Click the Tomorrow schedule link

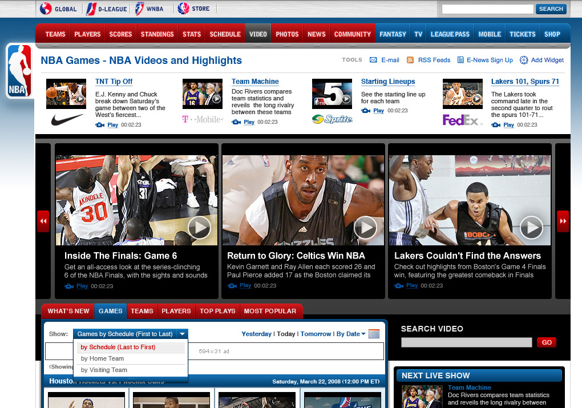pyautogui.click(x=316, y=334)
